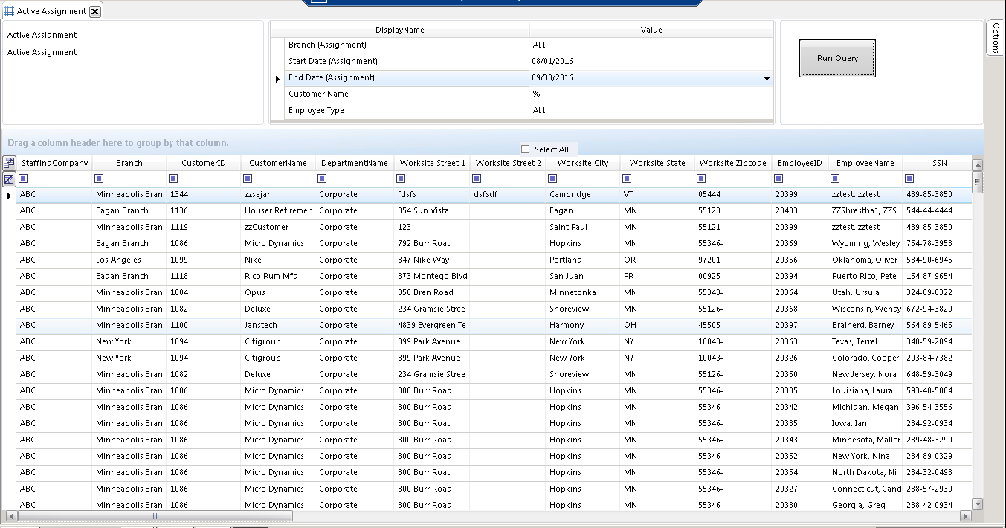Viewport: 1006px width, 528px height.
Task: Open the StaffingCompany column filter operator icon
Action: 24,178
